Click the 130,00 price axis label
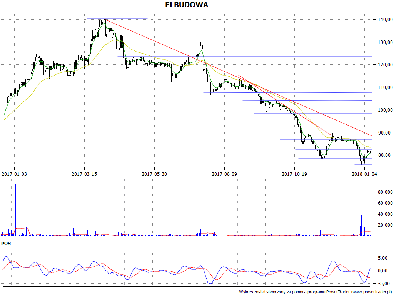The image size is (394, 296). tap(386, 42)
